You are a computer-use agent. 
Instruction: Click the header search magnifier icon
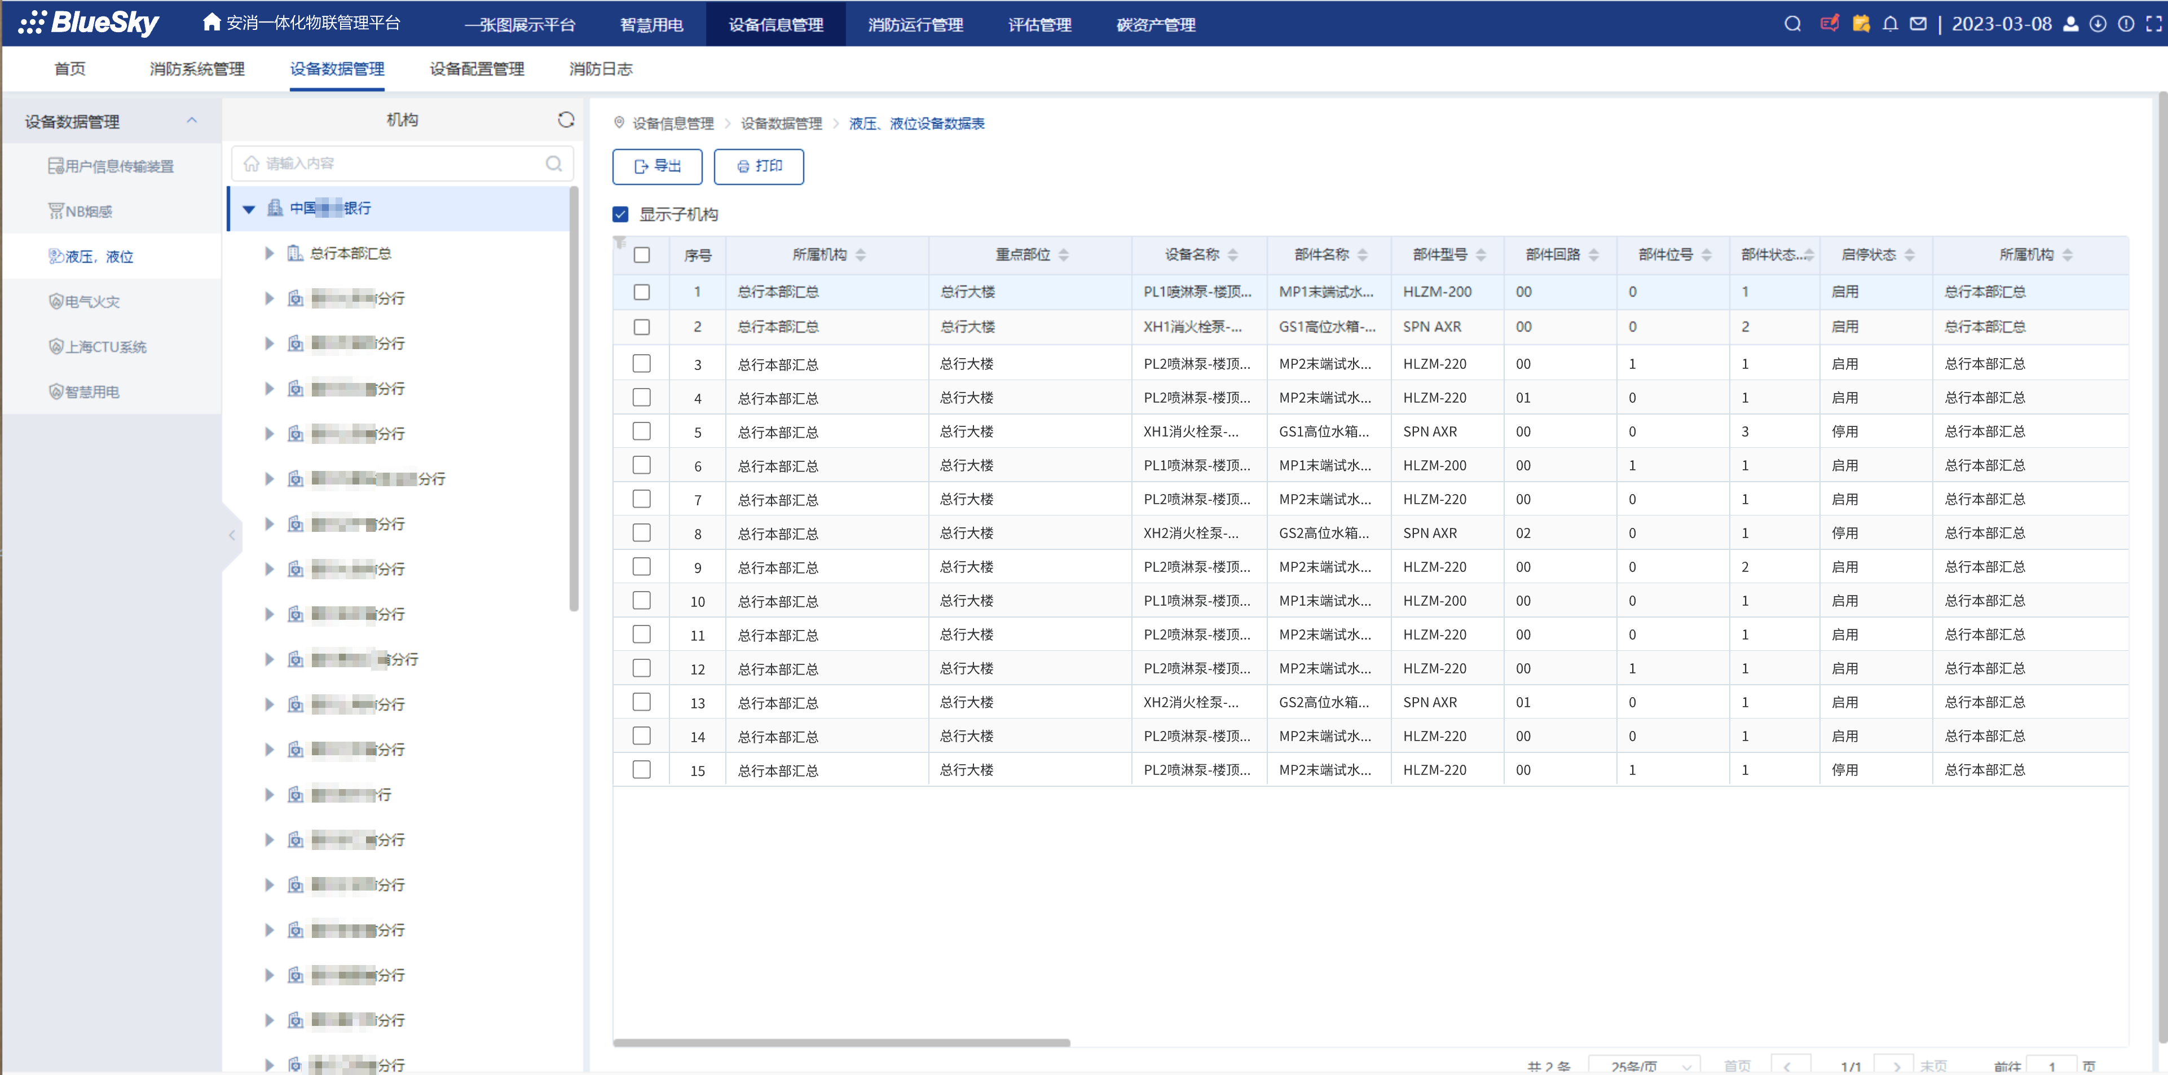1792,24
